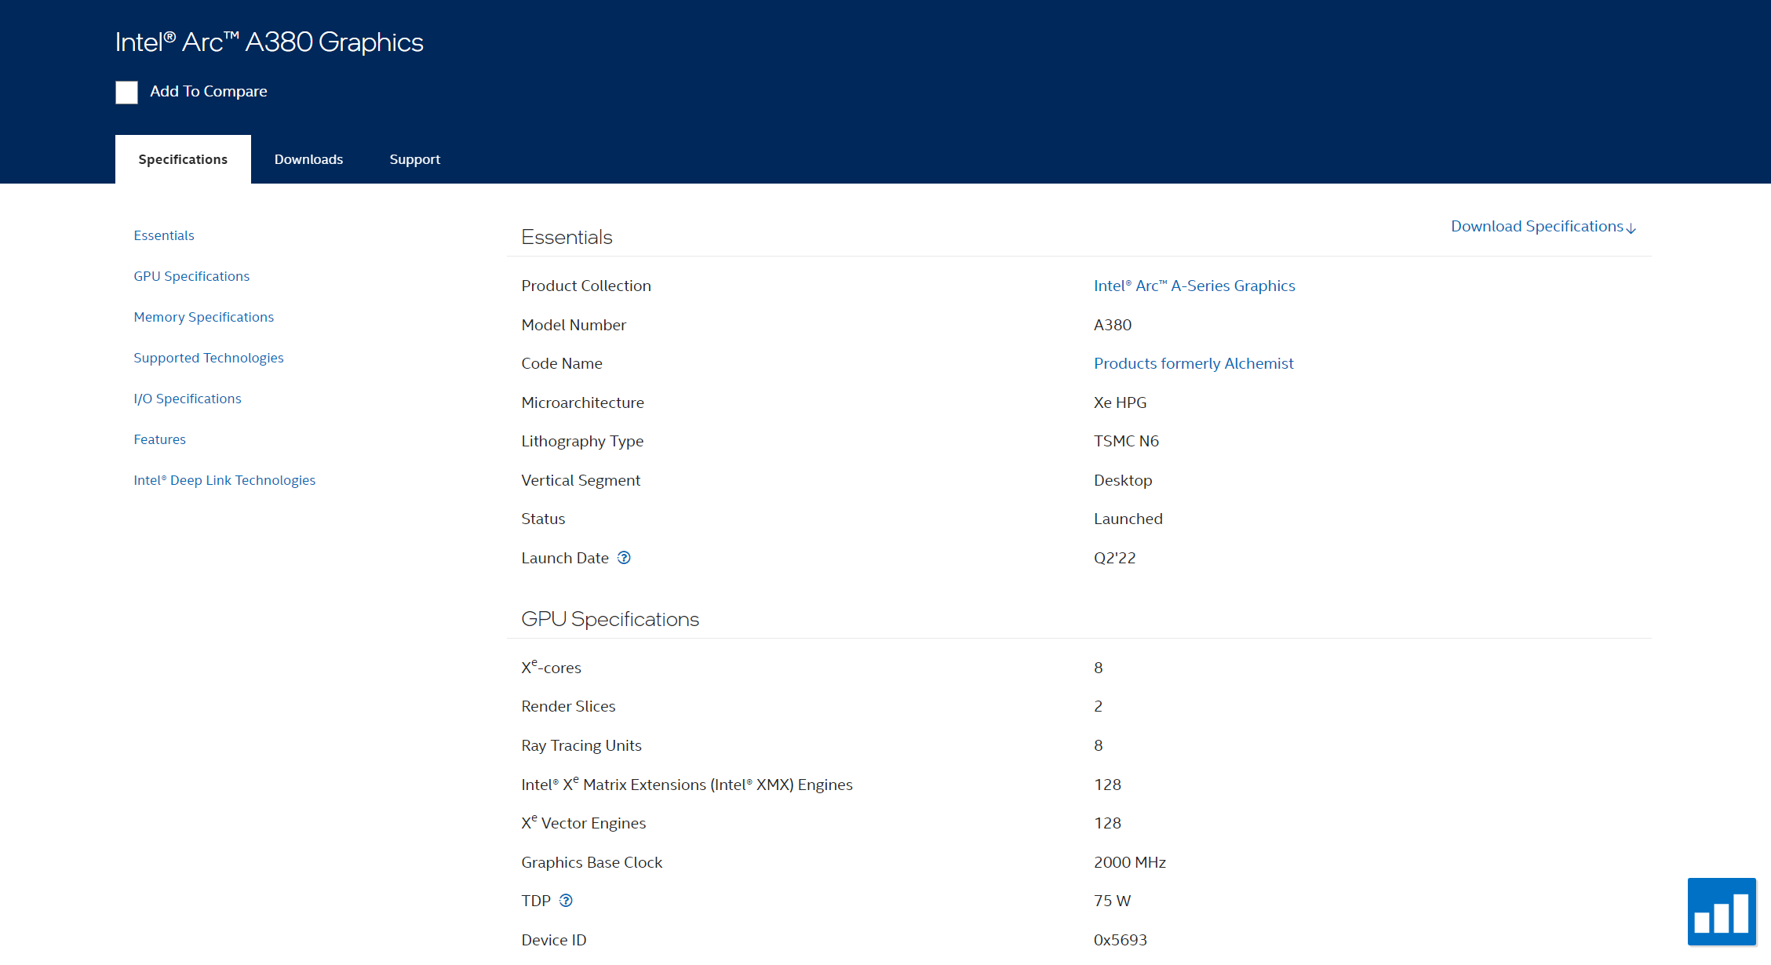Viewport: 1771px width, 965px height.
Task: Jump to GPU Specifications sidebar link
Action: 191,276
